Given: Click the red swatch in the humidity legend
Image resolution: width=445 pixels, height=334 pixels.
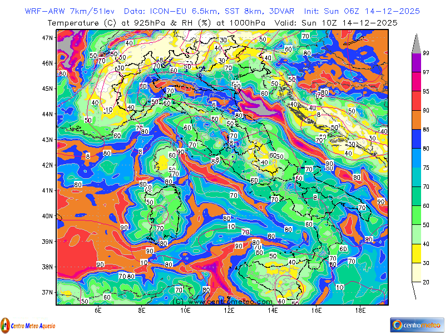Looking at the screenshot, I should [416, 100].
